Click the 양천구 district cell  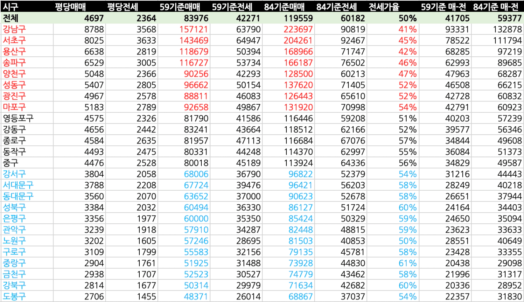coord(14,74)
